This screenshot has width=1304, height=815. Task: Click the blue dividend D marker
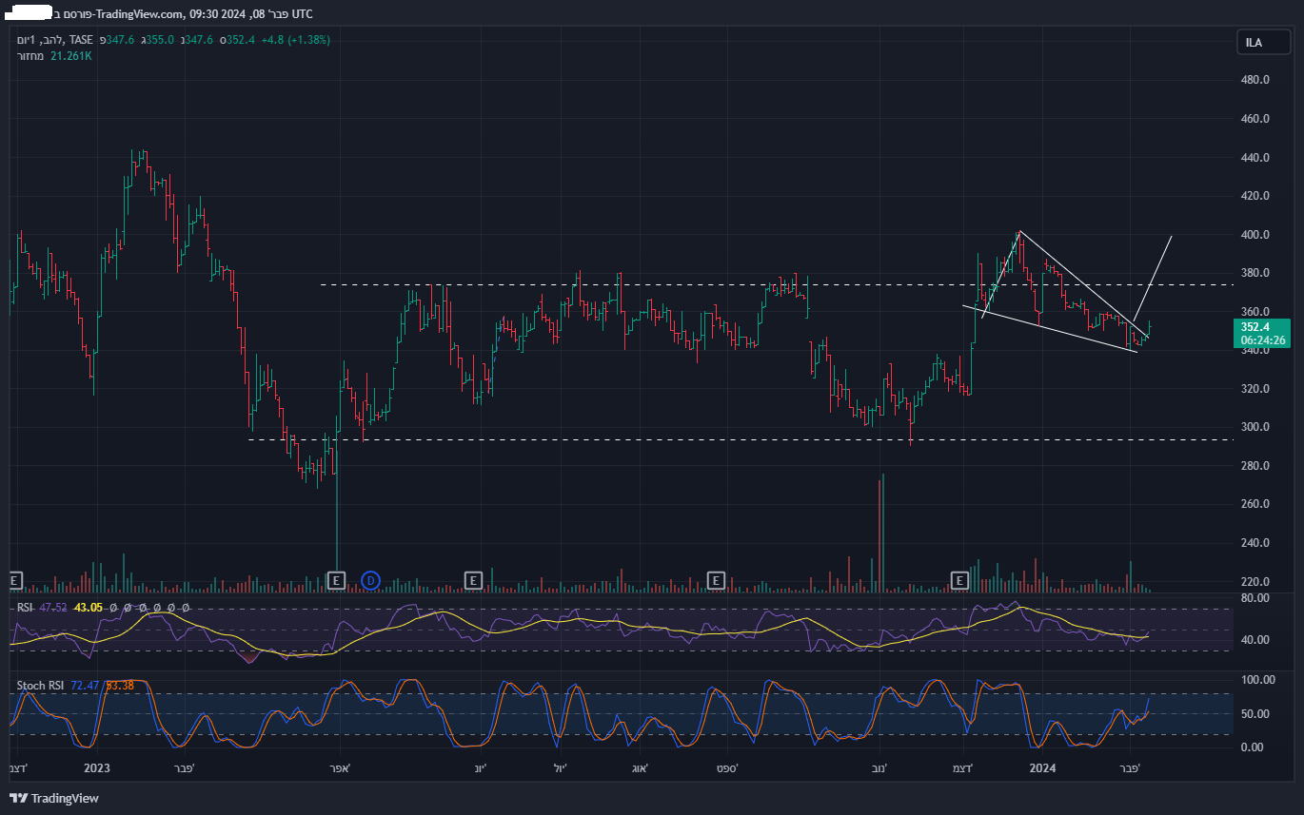[371, 580]
